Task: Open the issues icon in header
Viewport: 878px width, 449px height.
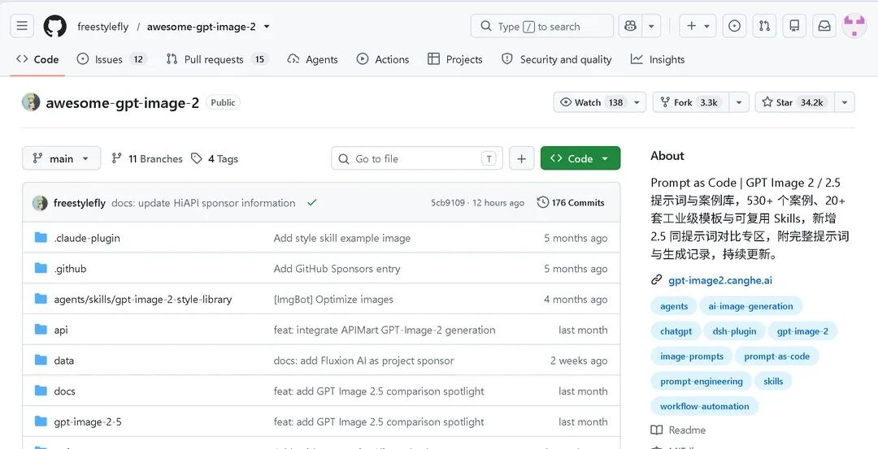Action: tap(734, 26)
